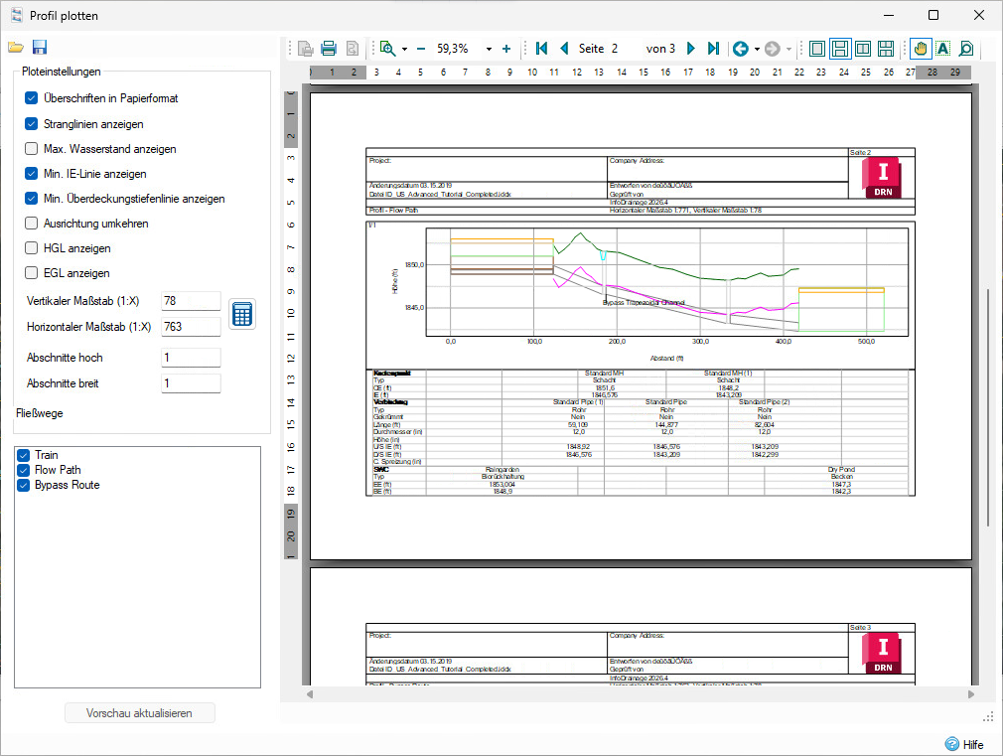Click the Vorschau aktualisieren button
The image size is (1003, 756).
click(x=139, y=713)
